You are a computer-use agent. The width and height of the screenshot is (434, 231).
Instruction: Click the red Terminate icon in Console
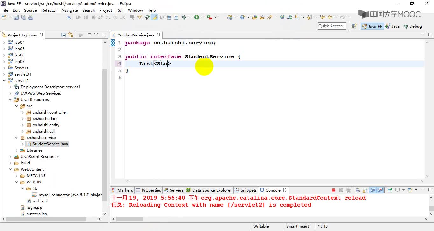[x=333, y=190]
